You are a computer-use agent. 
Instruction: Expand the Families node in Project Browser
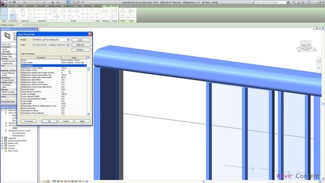(x=3, y=146)
